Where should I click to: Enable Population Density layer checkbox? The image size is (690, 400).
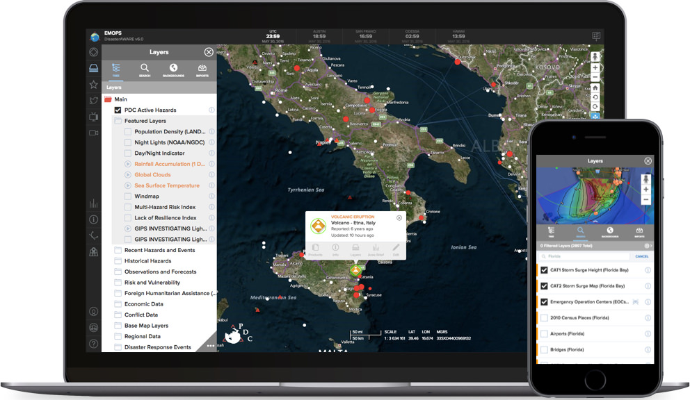point(127,131)
